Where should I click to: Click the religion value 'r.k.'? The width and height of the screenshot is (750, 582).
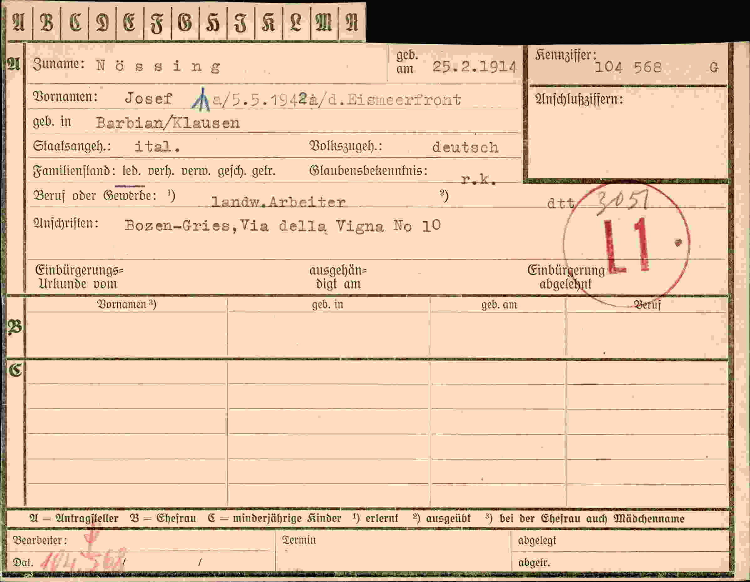[479, 179]
